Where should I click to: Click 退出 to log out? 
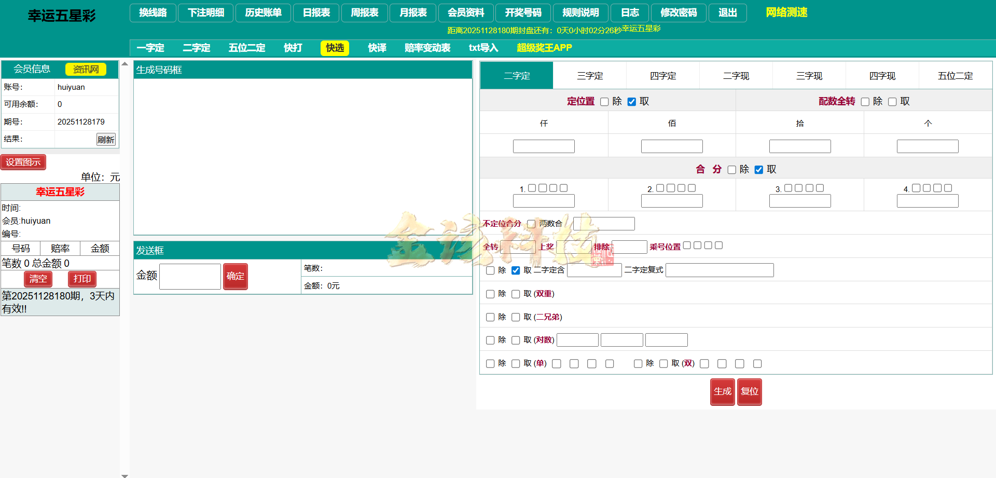click(728, 13)
